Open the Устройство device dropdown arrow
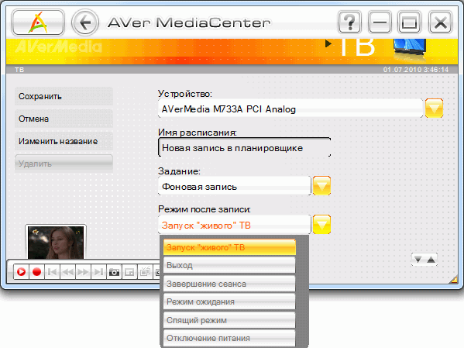Image resolution: width=464 pixels, height=348 pixels. [434, 108]
